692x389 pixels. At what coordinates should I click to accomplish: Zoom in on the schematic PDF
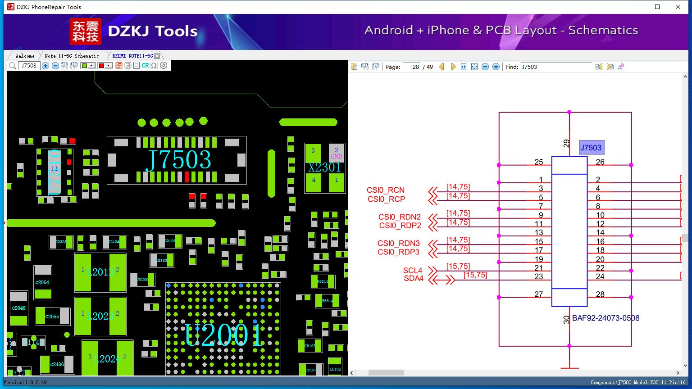click(496, 67)
